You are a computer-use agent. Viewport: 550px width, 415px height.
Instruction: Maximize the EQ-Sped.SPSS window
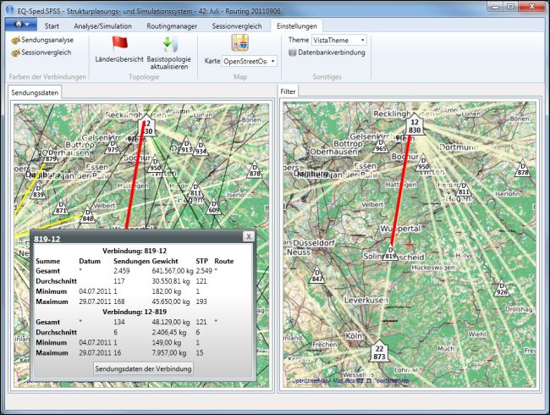point(511,6)
